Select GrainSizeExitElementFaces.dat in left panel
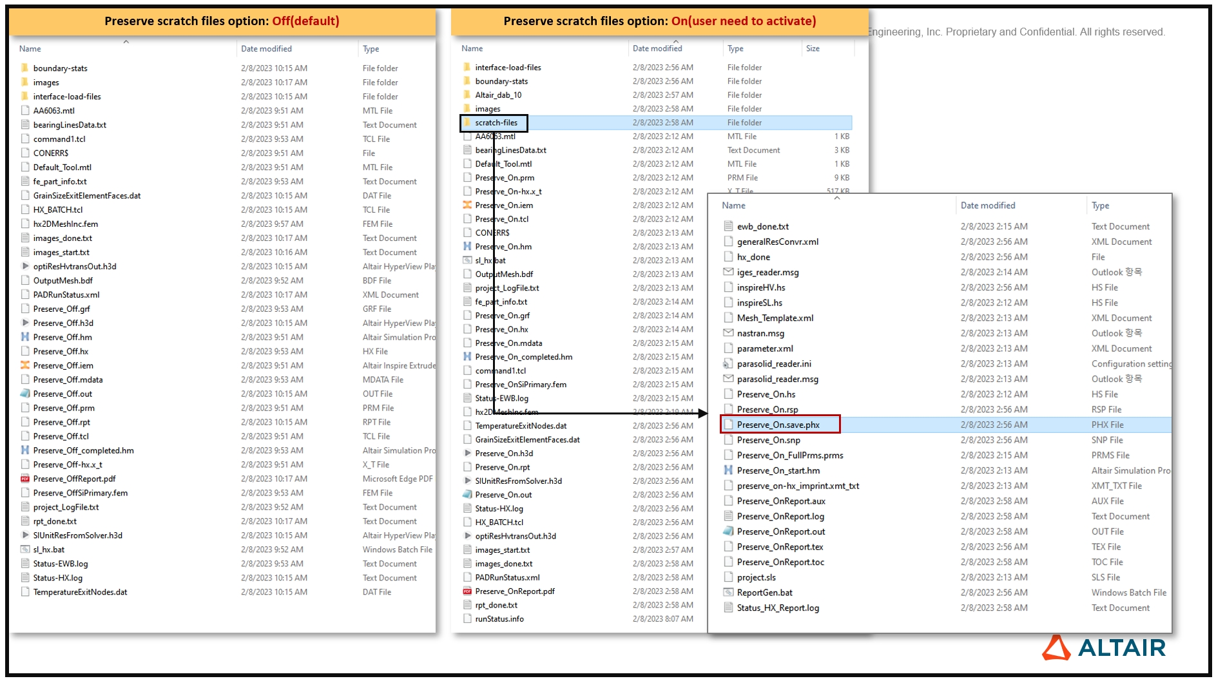1216x681 pixels. [x=87, y=196]
